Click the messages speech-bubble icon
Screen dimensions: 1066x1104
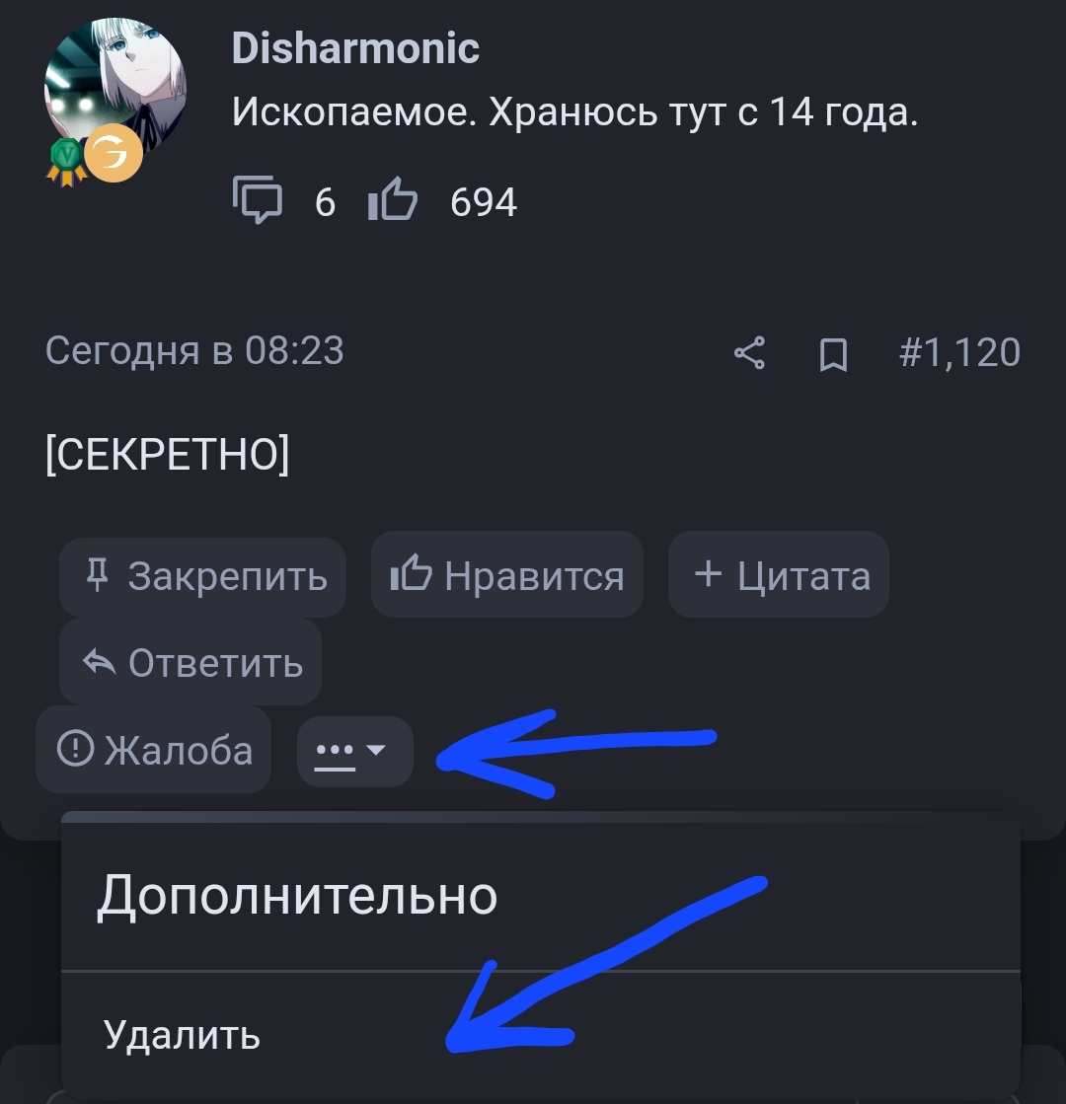pyautogui.click(x=258, y=200)
